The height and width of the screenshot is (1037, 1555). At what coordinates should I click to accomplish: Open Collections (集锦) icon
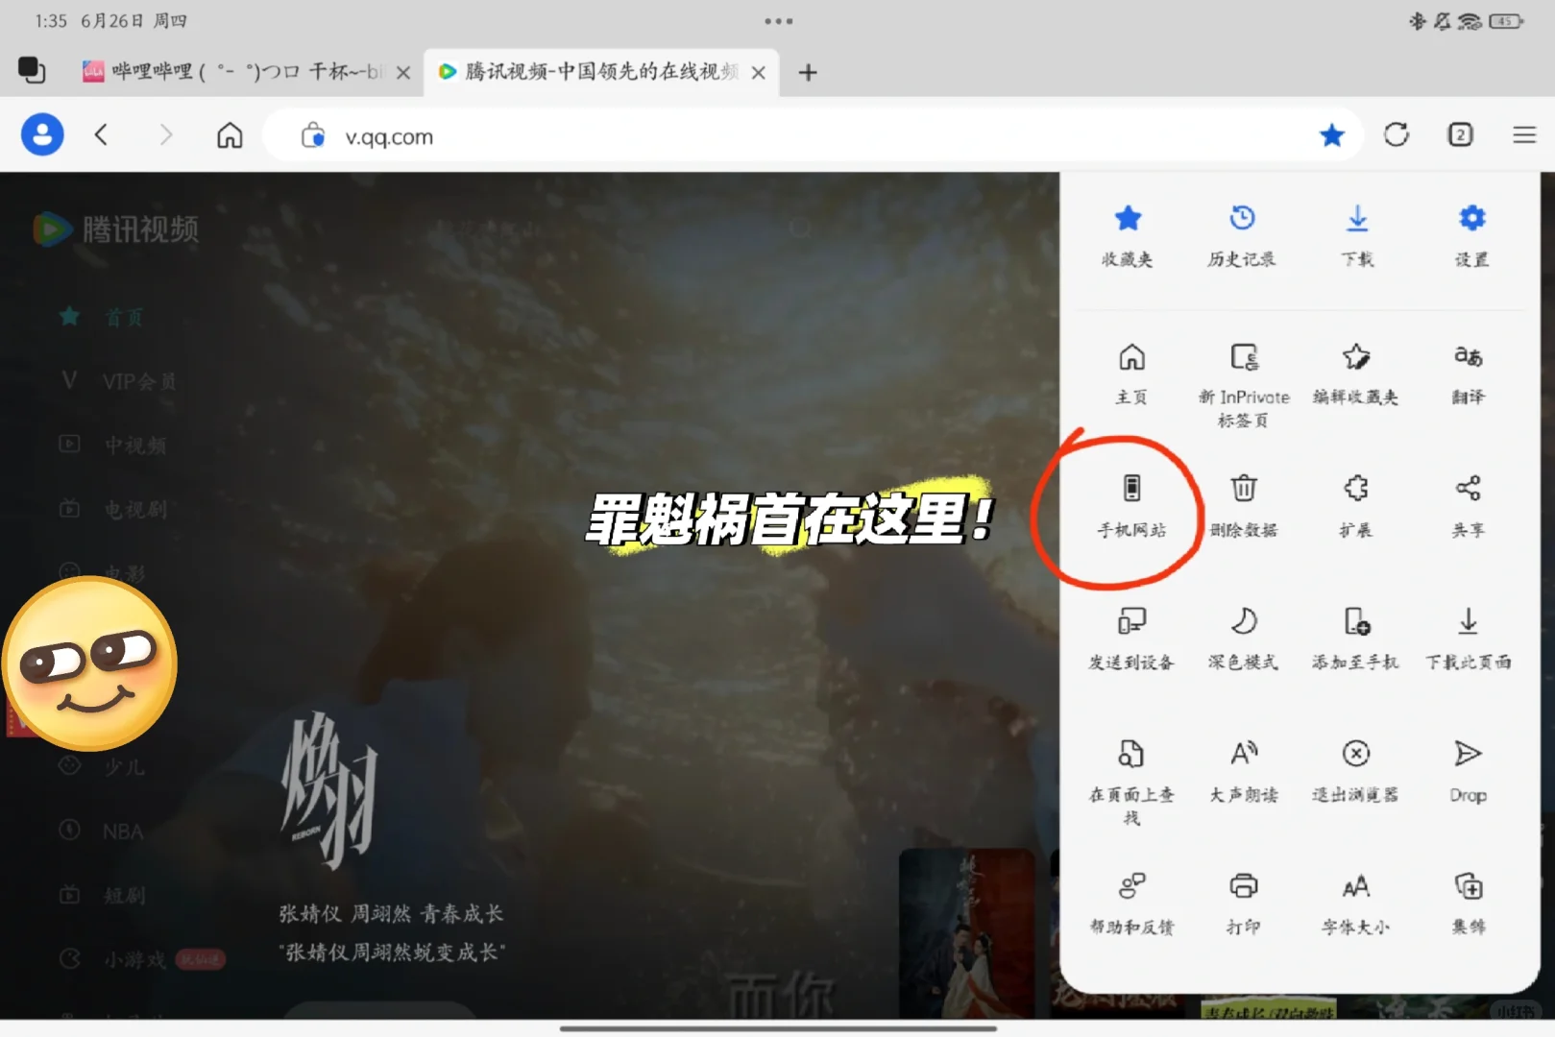pos(1468,904)
